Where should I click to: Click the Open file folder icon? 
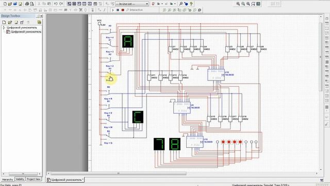tap(10, 4)
